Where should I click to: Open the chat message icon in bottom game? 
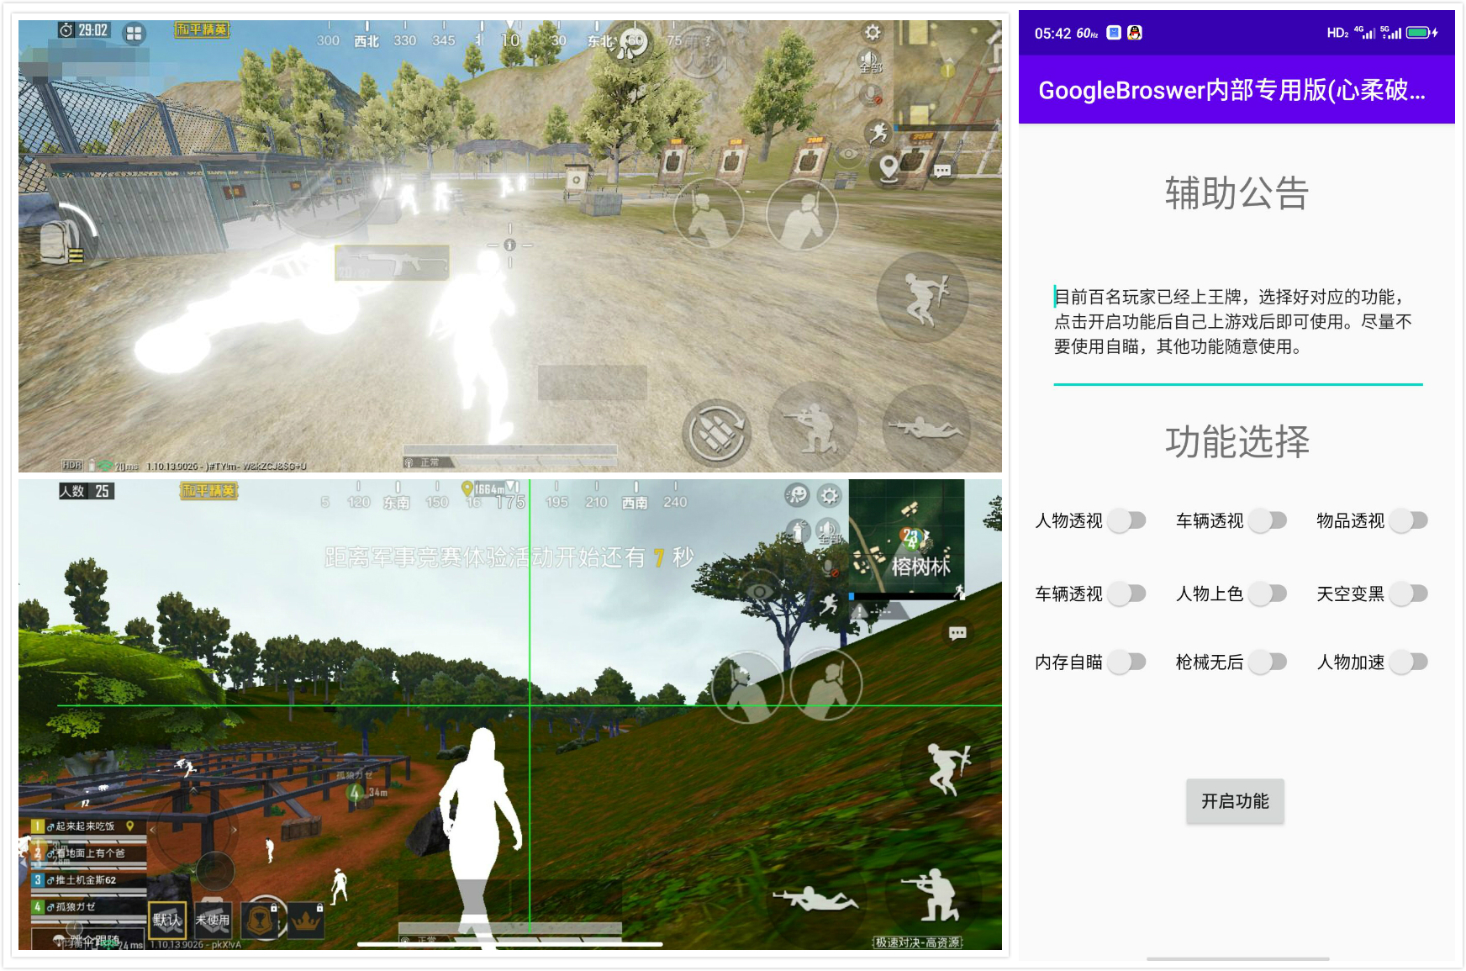click(957, 633)
